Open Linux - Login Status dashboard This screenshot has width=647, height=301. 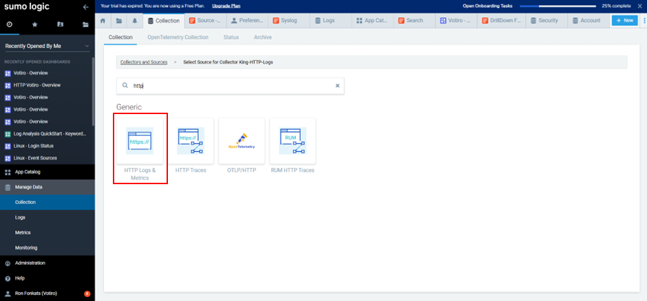tap(34, 146)
